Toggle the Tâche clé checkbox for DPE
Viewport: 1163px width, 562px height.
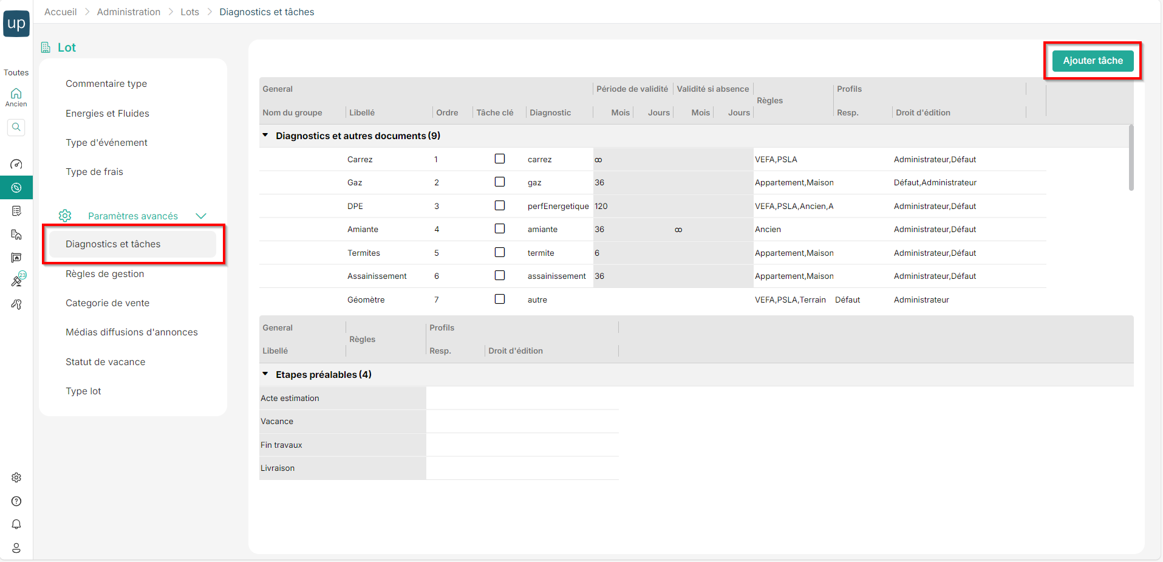pyautogui.click(x=500, y=205)
